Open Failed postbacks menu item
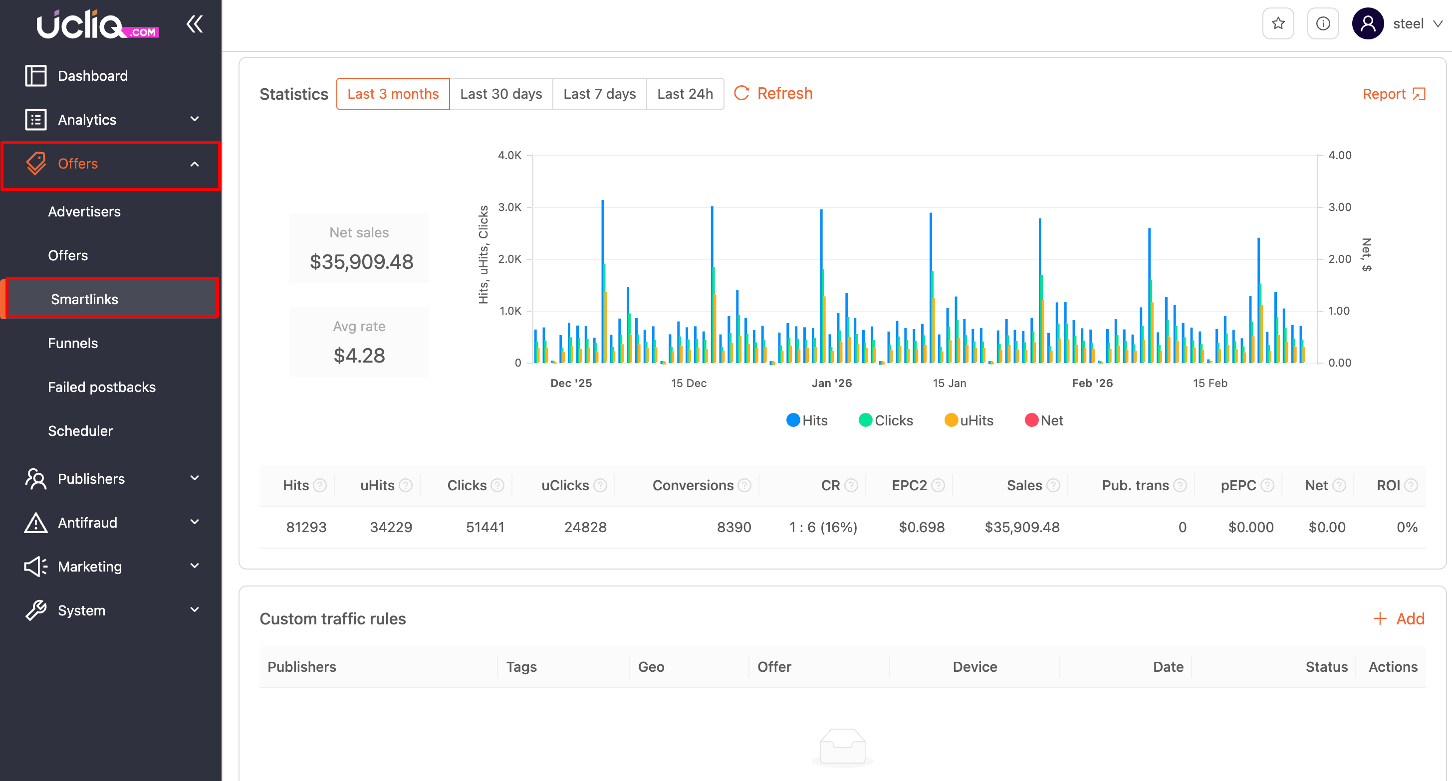1452x781 pixels. point(101,387)
